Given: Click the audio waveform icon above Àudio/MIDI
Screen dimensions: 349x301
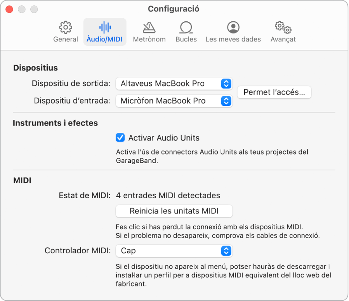Looking at the screenshot, I should [104, 27].
